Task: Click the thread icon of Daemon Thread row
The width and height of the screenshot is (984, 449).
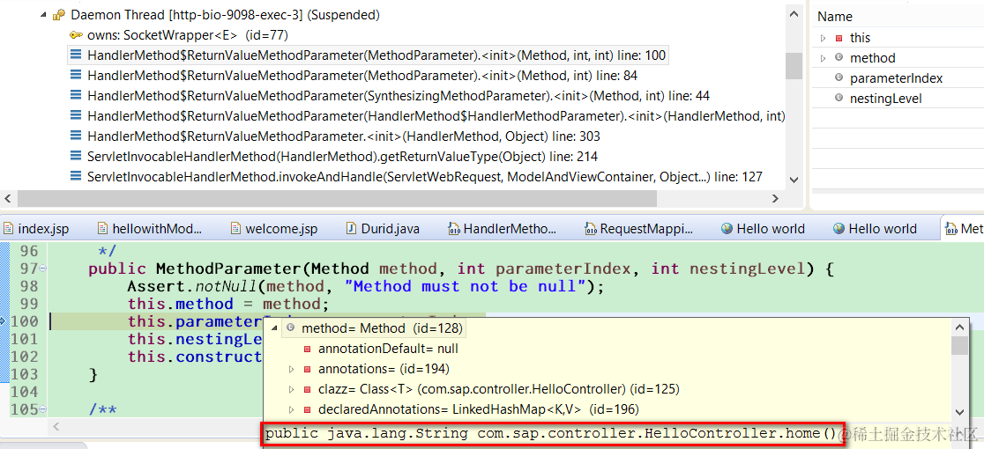Action: (59, 14)
